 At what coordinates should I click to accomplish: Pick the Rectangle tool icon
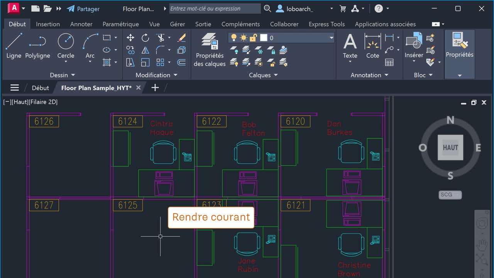tap(107, 37)
